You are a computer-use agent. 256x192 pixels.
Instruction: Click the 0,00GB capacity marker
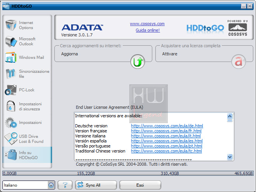click(10, 173)
